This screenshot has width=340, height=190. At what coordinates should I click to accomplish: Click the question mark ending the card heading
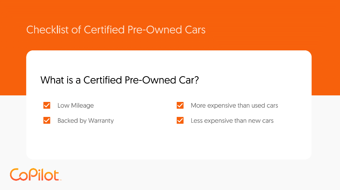pyautogui.click(x=196, y=80)
